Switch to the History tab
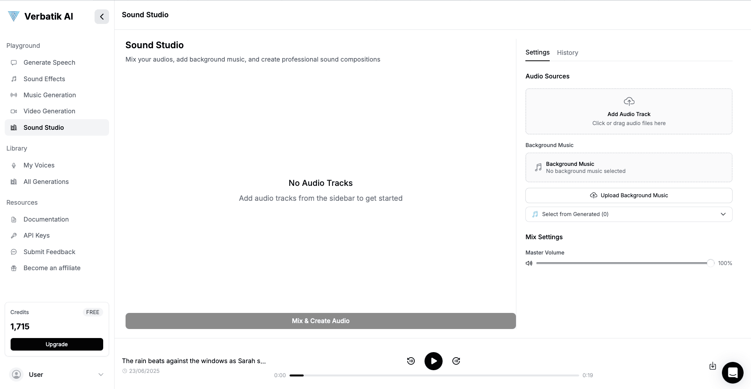 [x=567, y=53]
